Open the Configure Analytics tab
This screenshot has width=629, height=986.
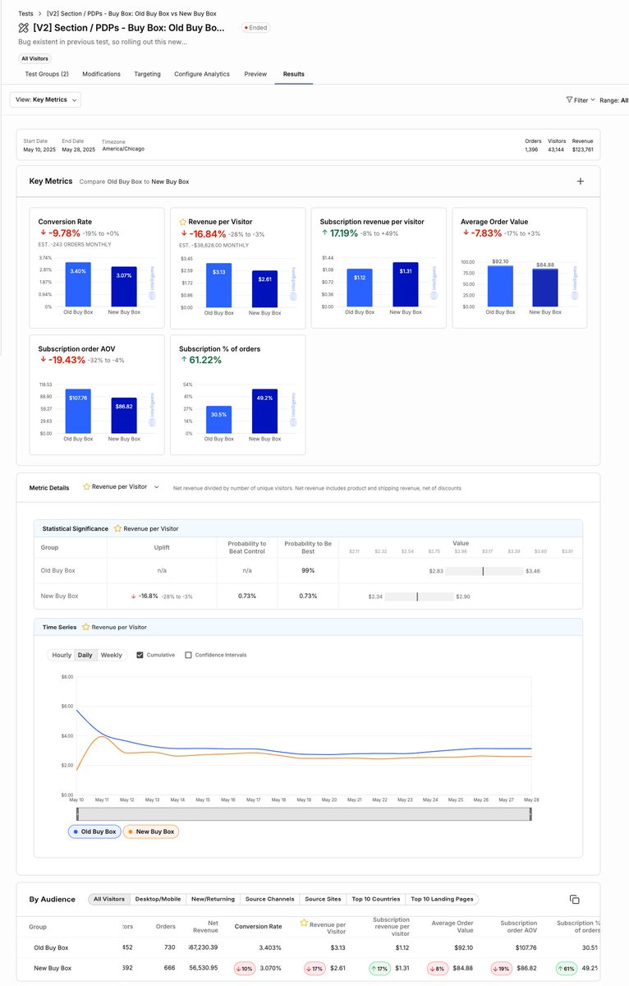pos(202,74)
